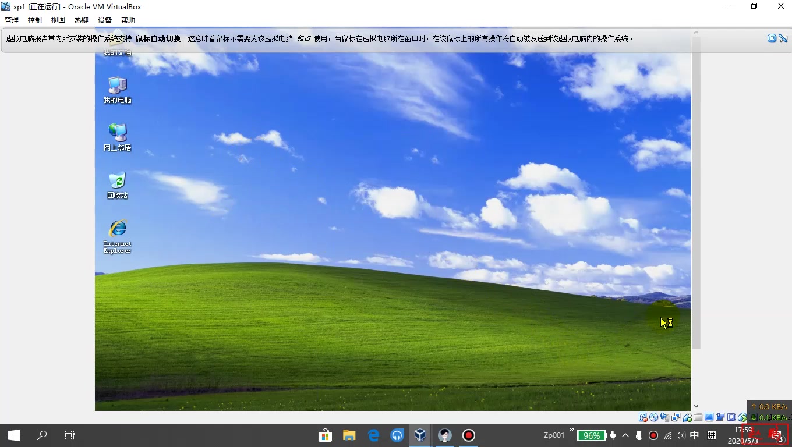Image resolution: width=792 pixels, height=447 pixels.
Task: Open the 设备 menu in VirtualBox
Action: coord(105,19)
